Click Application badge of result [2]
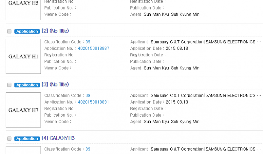The image size is (263, 154). click(x=27, y=31)
